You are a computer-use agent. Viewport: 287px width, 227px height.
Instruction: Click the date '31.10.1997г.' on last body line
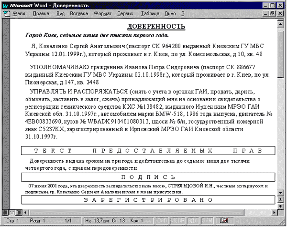[41, 137]
